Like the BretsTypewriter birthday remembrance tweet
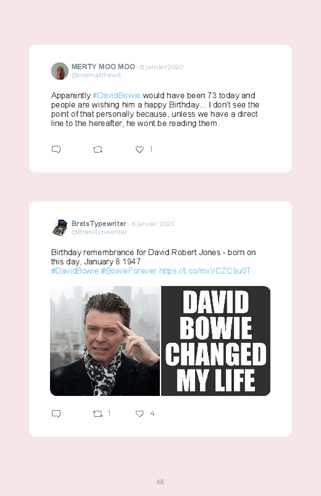Viewport: 321px width, 496px height. (x=140, y=413)
